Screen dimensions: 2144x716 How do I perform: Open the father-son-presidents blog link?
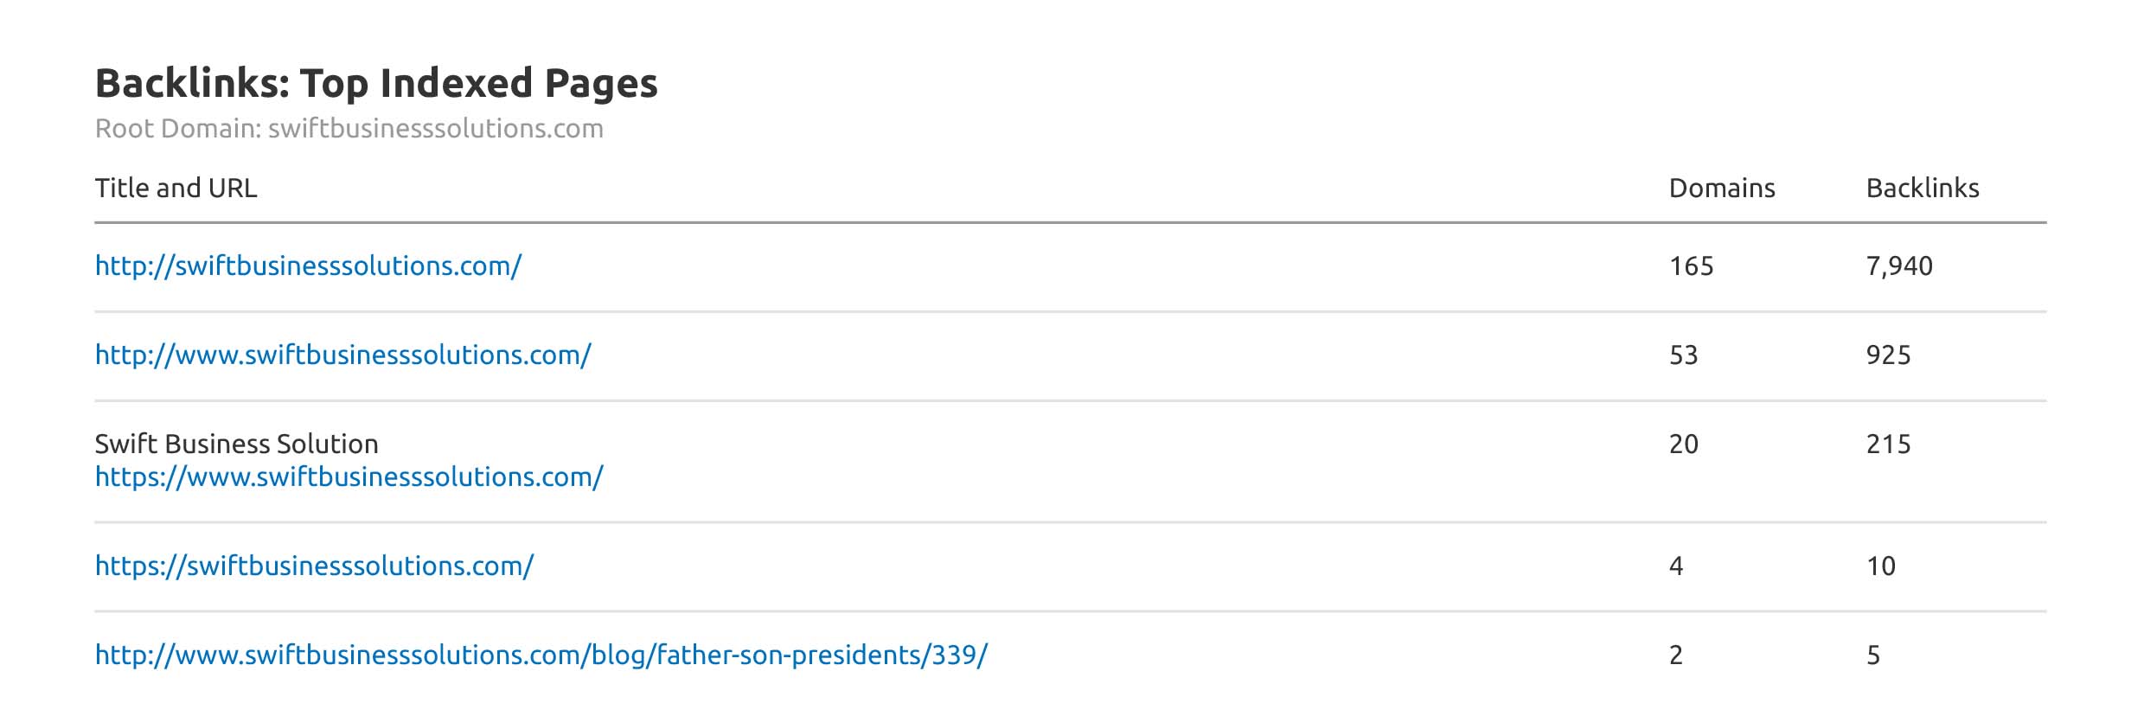coord(541,655)
